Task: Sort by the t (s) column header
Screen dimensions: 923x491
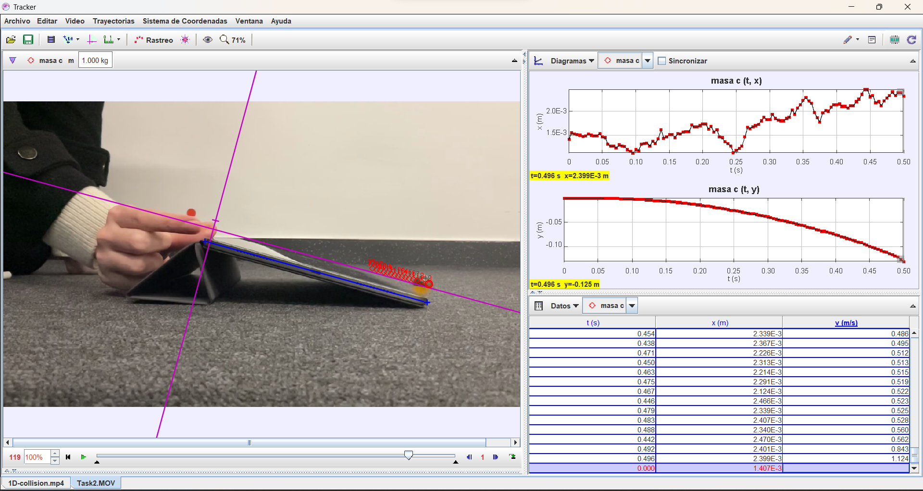Action: (x=593, y=323)
